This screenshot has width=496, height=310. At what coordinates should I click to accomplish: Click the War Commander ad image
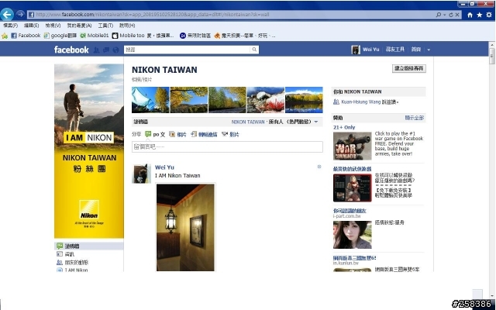tap(352, 146)
